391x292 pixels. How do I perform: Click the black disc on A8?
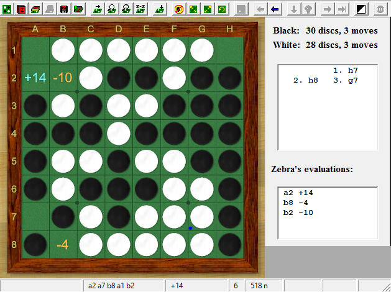(x=35, y=245)
